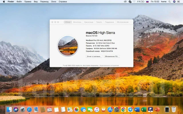This screenshot has width=183, height=114.
Task: Open iBooks orange icon in Dock
Action: [x=104, y=109]
